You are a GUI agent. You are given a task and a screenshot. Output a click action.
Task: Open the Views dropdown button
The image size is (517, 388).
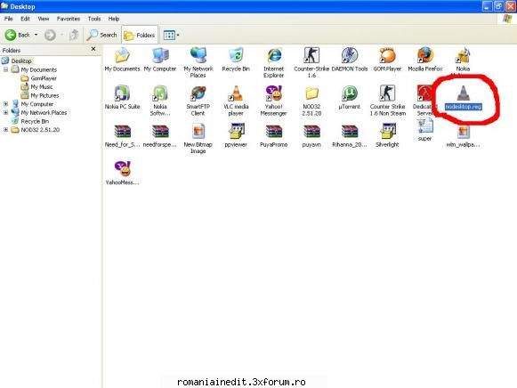tap(171, 35)
